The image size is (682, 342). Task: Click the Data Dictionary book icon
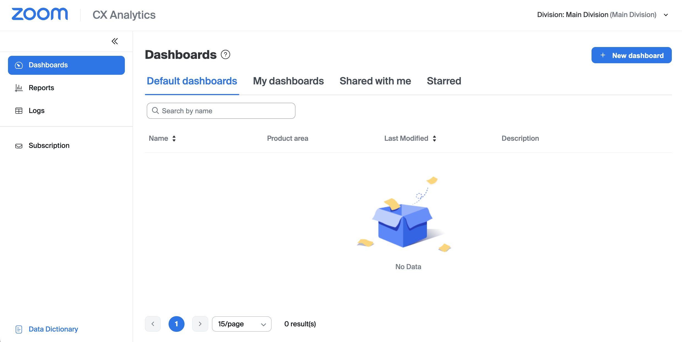tap(18, 329)
